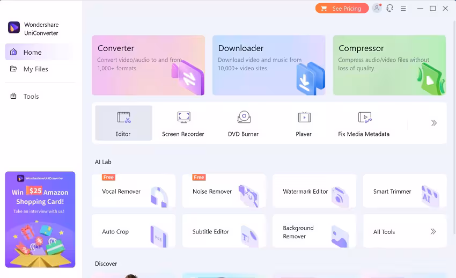
Task: Click the Subtitle Editor icon
Action: point(249,237)
